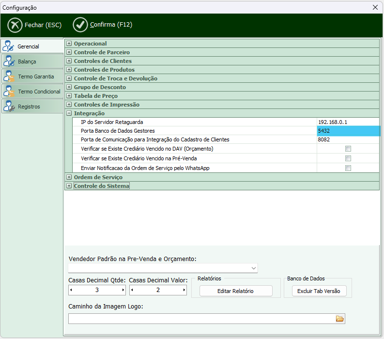Collapse the Integração section
This screenshot has height=339, width=384.
point(69,113)
